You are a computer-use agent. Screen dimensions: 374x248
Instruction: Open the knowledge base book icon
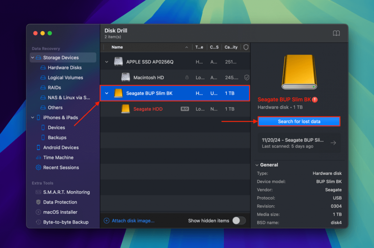[336, 33]
